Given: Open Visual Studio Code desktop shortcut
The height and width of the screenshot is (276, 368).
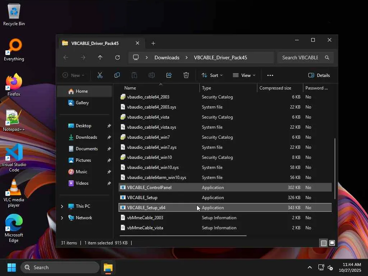Looking at the screenshot, I should coord(14,158).
